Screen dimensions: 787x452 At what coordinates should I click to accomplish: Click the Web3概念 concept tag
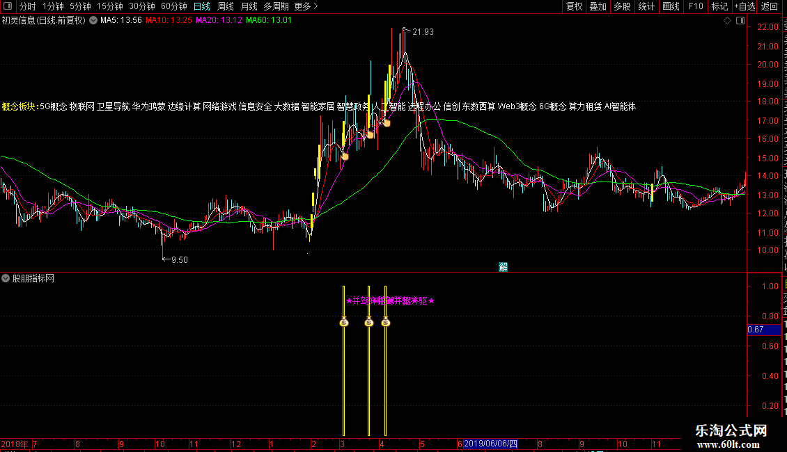click(x=517, y=106)
